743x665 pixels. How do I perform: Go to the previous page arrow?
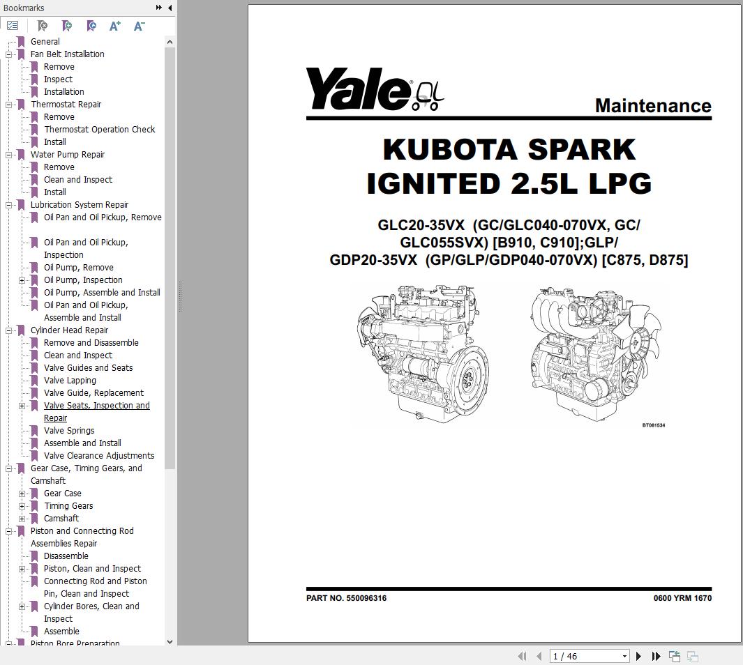point(539,656)
